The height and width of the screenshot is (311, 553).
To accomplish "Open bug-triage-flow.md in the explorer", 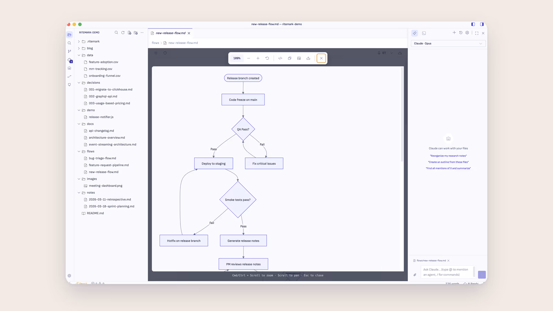I will (x=102, y=158).
